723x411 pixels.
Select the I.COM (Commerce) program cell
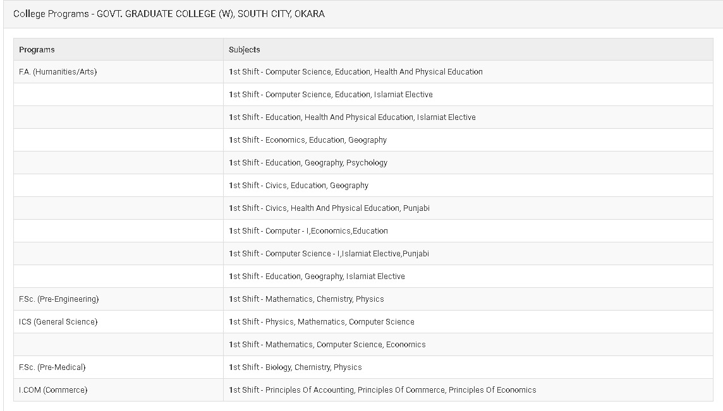pyautogui.click(x=119, y=390)
